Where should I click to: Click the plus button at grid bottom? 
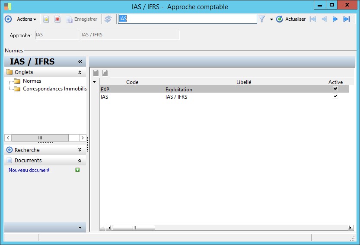[x=103, y=228]
